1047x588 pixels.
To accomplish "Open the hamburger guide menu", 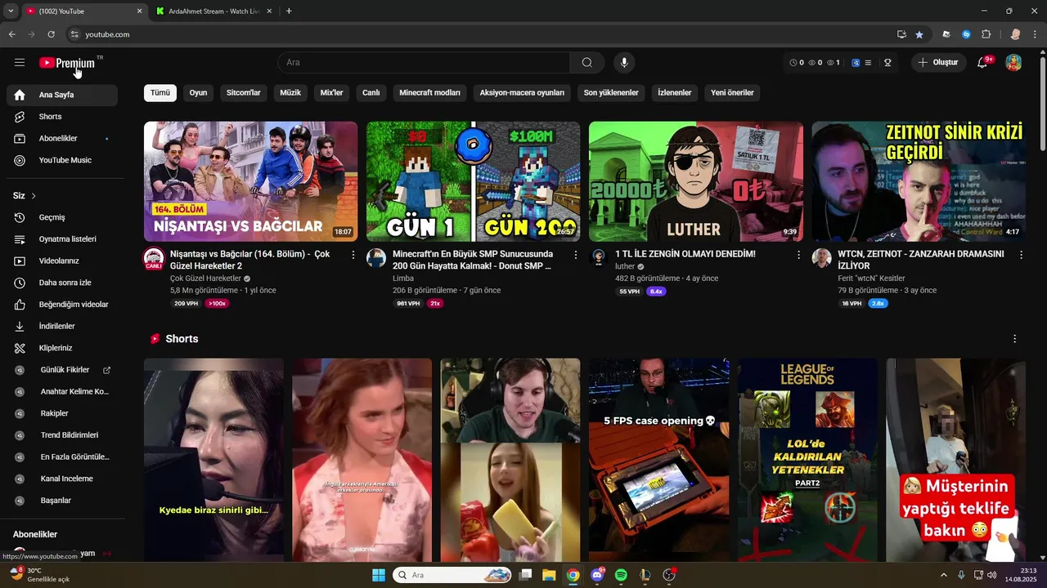I will (20, 63).
